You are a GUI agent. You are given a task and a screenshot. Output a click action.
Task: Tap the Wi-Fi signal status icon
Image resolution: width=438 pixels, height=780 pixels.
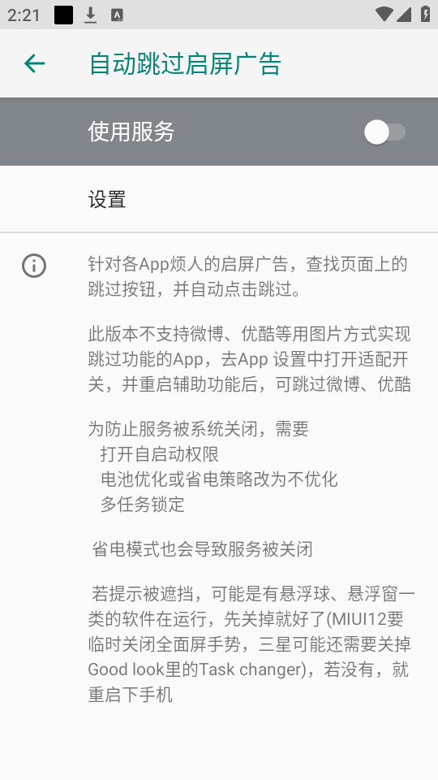pos(384,14)
